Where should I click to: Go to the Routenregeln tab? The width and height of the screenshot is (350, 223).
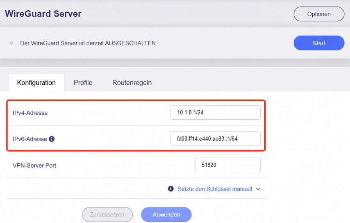[x=132, y=82]
